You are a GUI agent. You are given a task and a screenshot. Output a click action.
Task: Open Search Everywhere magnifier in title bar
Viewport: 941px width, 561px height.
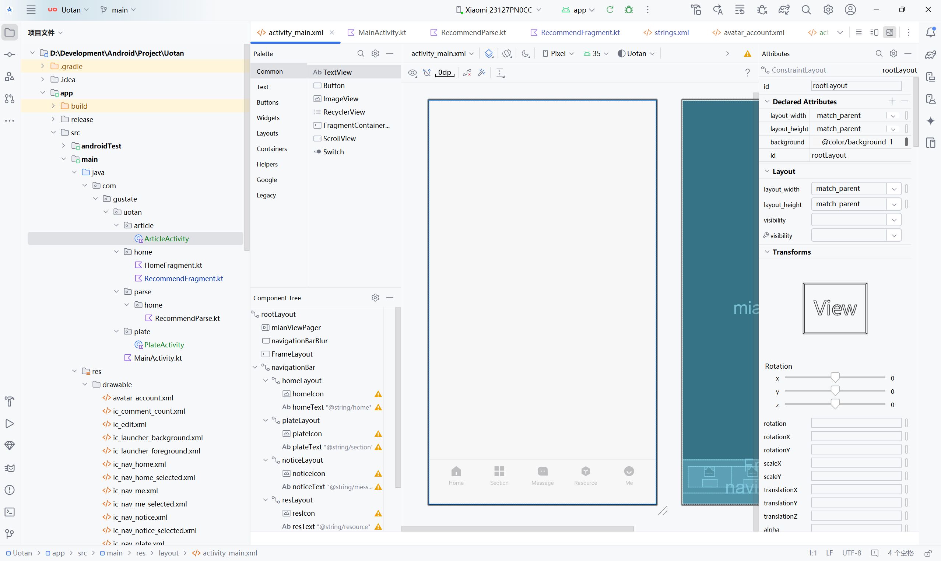[x=806, y=10]
